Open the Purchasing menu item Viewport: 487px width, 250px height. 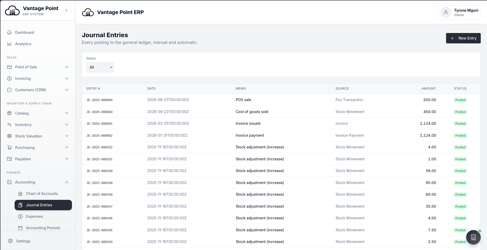pos(38,148)
